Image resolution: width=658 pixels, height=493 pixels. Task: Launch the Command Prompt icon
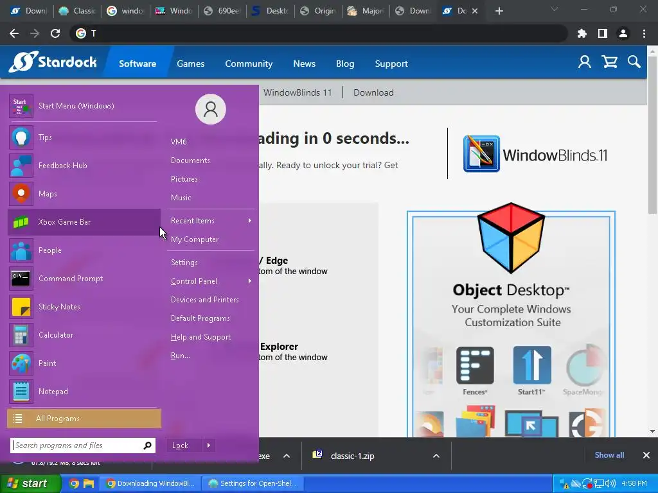click(21, 279)
